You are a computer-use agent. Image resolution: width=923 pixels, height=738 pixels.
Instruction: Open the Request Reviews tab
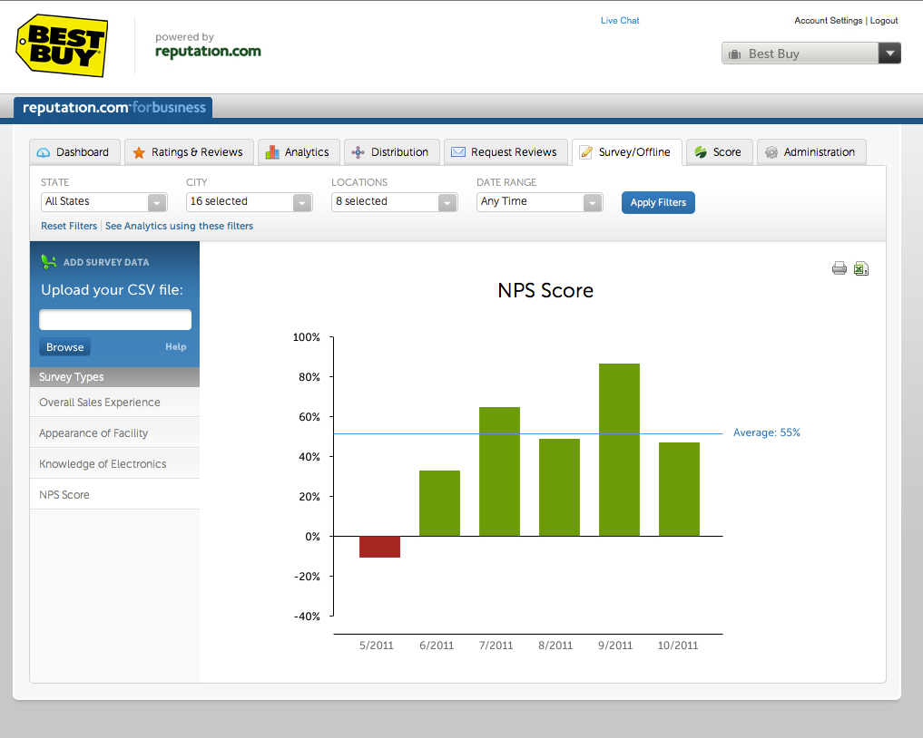coord(506,152)
